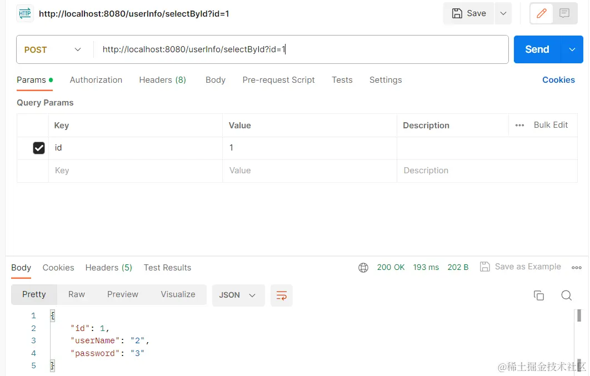This screenshot has width=590, height=376.
Task: Switch to the Authorization tab
Action: 96,80
